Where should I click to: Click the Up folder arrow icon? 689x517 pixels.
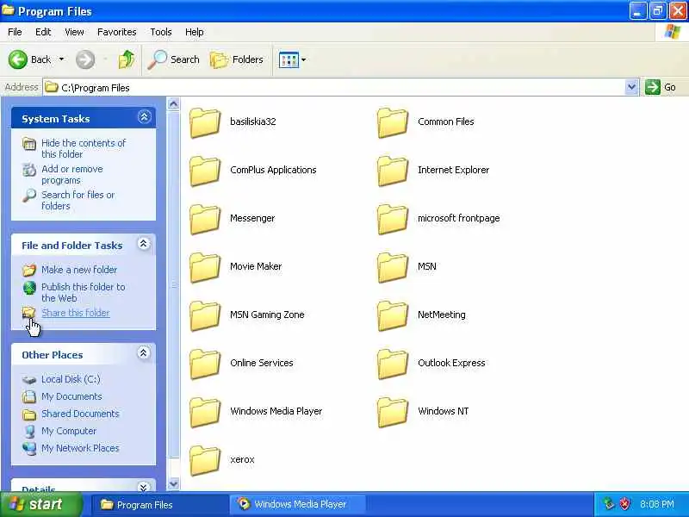click(127, 59)
